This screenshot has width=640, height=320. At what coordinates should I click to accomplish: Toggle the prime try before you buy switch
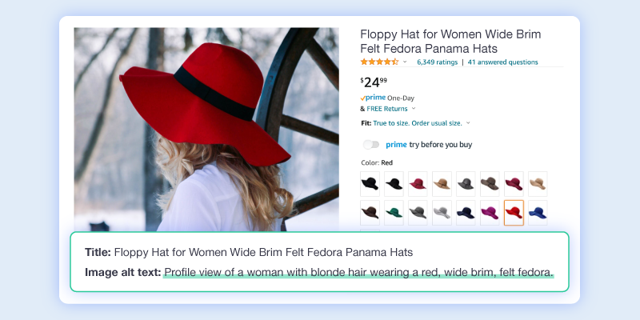click(371, 145)
